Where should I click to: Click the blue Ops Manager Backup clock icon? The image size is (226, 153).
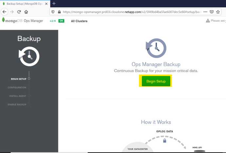click(x=156, y=48)
